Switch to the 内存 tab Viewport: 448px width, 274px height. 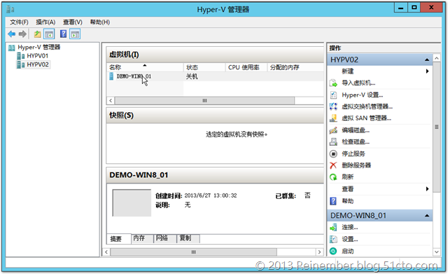point(142,238)
